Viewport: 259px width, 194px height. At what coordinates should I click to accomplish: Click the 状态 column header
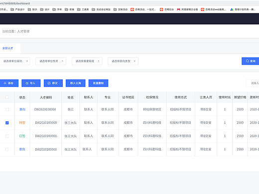(x=22, y=97)
